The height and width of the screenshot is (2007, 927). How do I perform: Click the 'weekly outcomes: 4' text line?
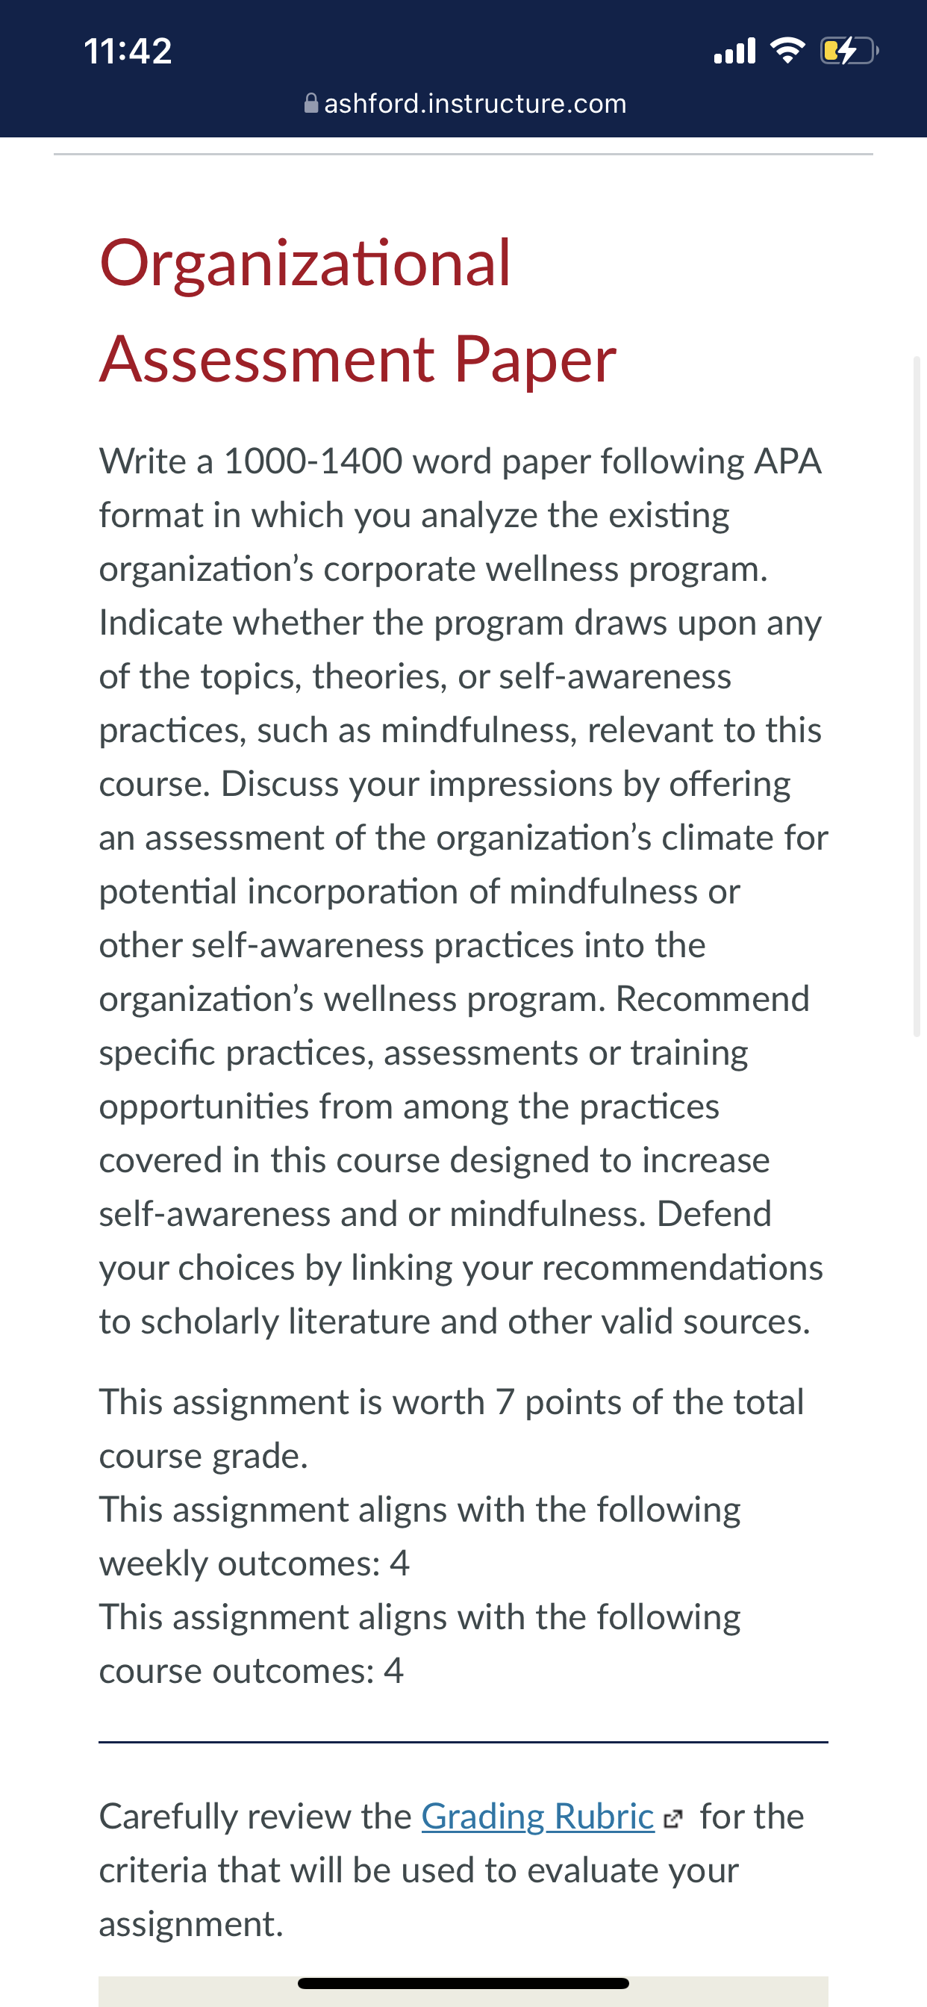(254, 1563)
